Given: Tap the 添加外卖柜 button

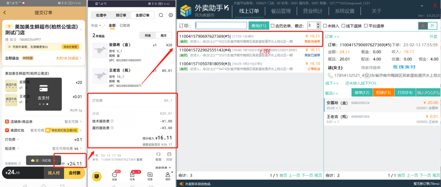Looking at the screenshot, I should pyautogui.click(x=70, y=47).
